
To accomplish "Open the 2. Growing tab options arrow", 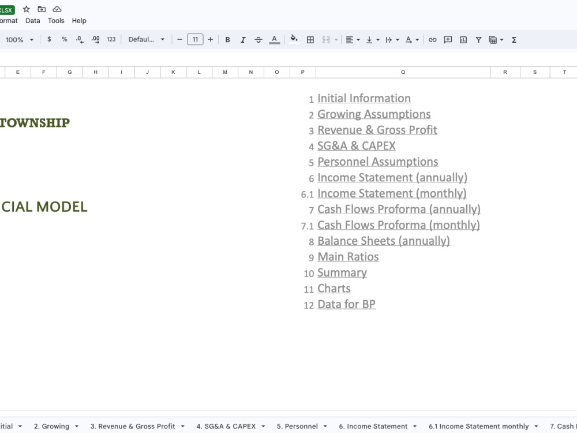I will click(77, 427).
